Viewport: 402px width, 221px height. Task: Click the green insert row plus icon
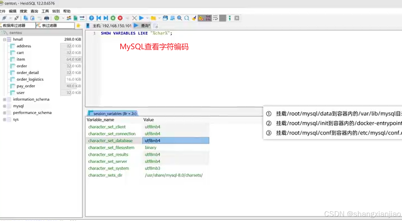point(113,18)
